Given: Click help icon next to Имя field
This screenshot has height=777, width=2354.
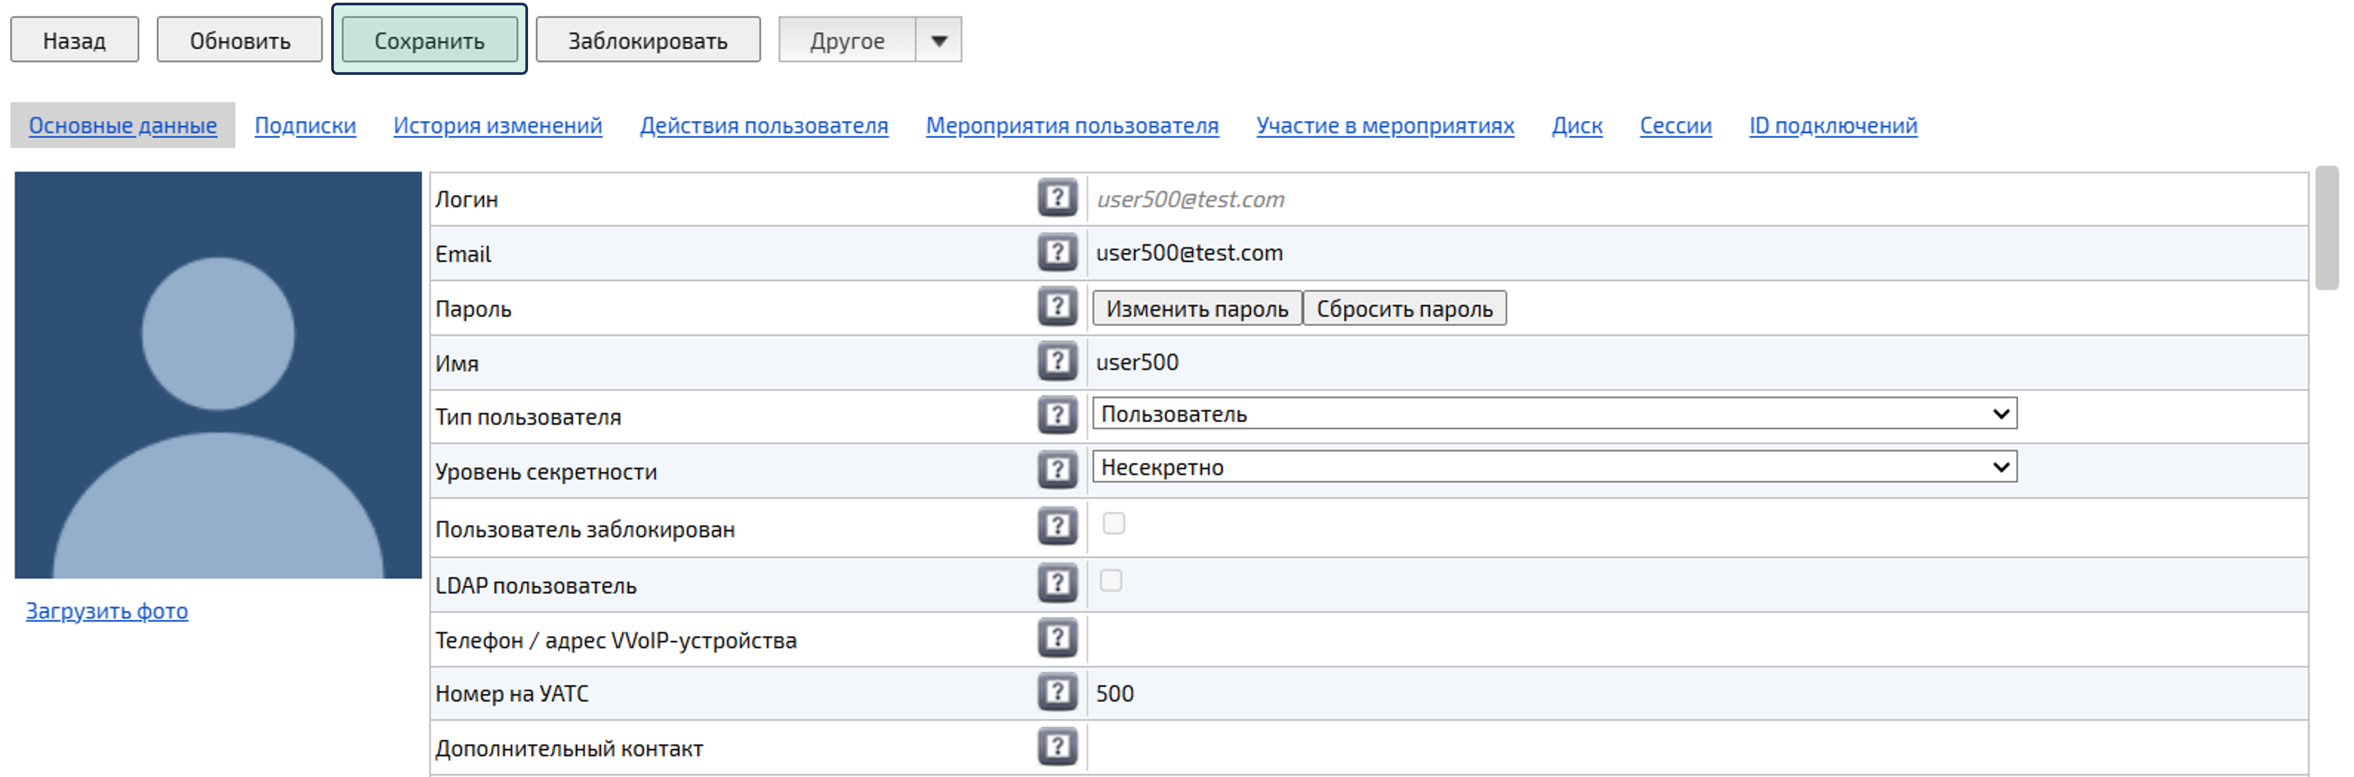Looking at the screenshot, I should [1057, 361].
